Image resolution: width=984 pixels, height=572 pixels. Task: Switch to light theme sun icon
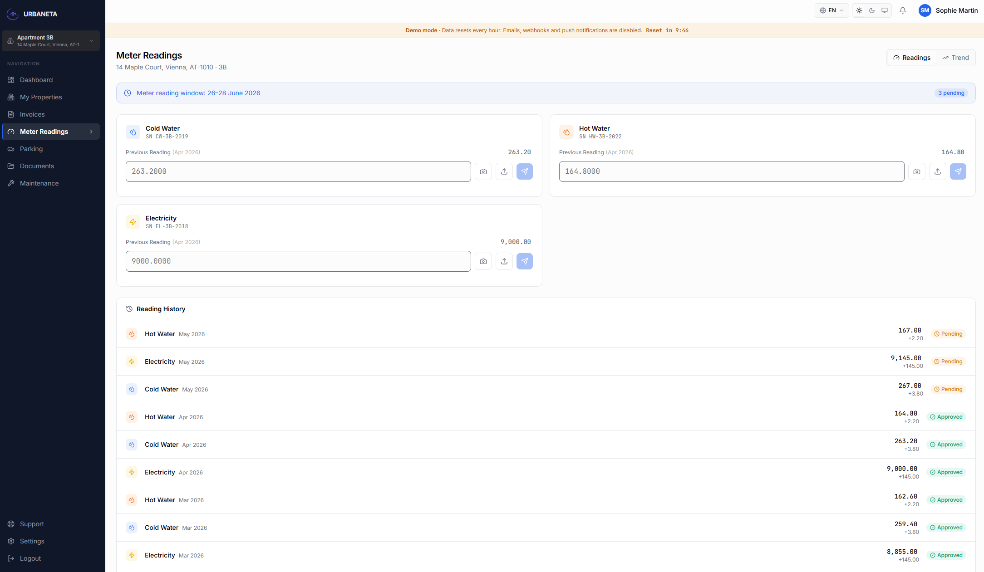[859, 10]
